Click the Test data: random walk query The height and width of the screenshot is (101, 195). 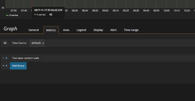pyautogui.click(x=26, y=58)
